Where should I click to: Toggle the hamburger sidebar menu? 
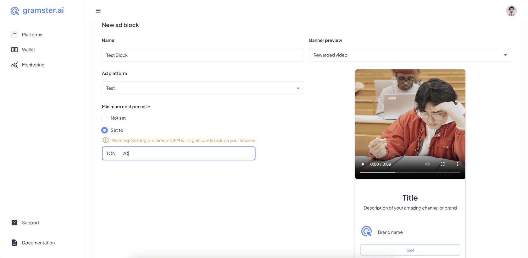tap(98, 11)
